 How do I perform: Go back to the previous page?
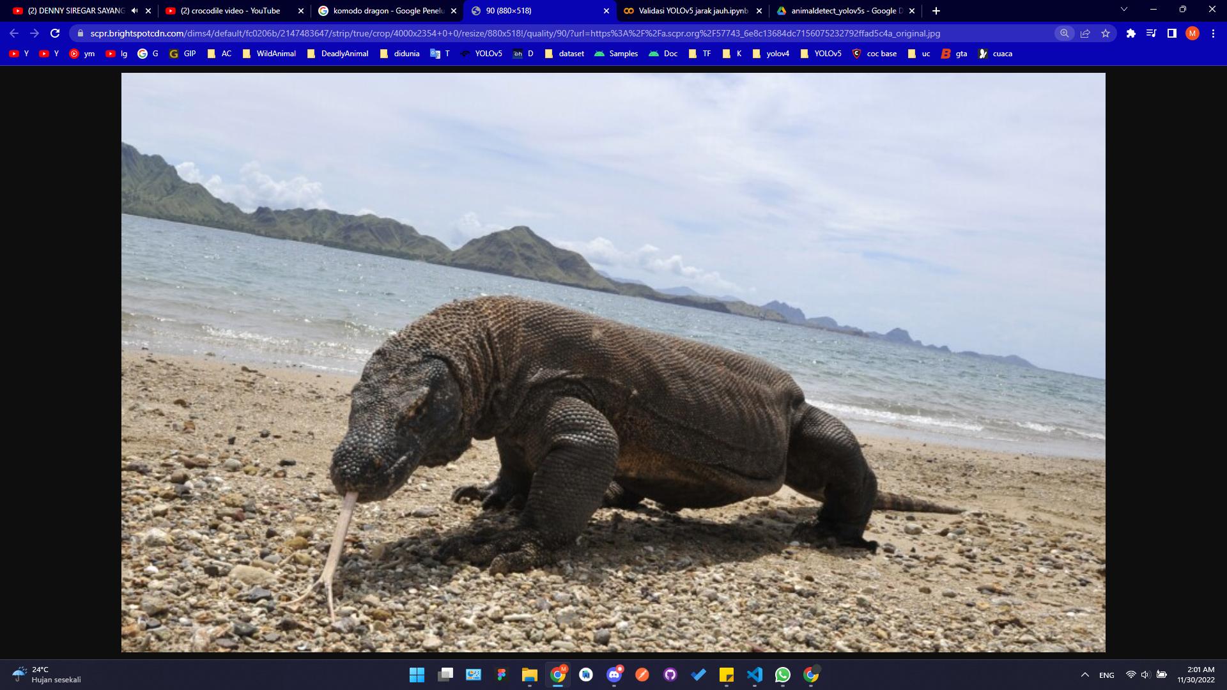[14, 33]
